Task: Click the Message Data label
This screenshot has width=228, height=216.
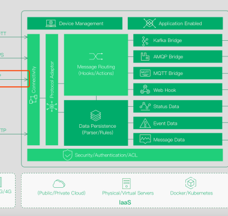Action: tap(169, 140)
